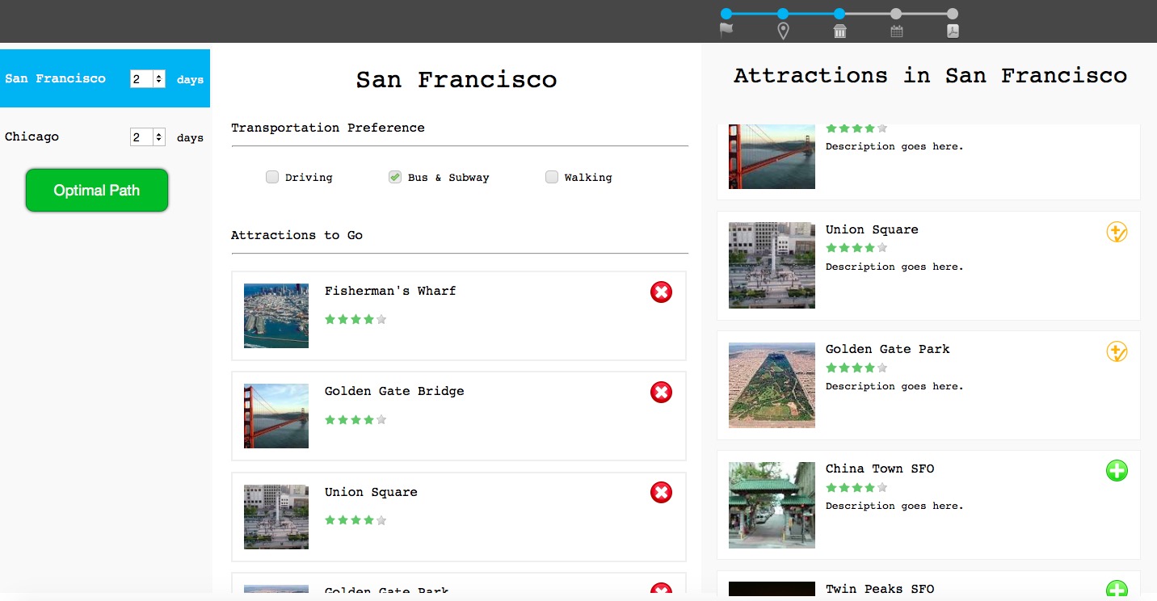Toggle the Driving checkbox

pyautogui.click(x=272, y=177)
